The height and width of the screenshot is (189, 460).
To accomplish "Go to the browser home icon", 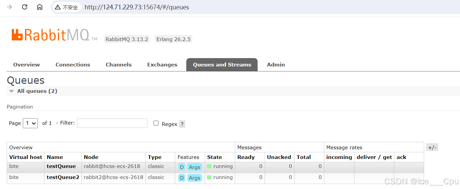I will point(40,7).
